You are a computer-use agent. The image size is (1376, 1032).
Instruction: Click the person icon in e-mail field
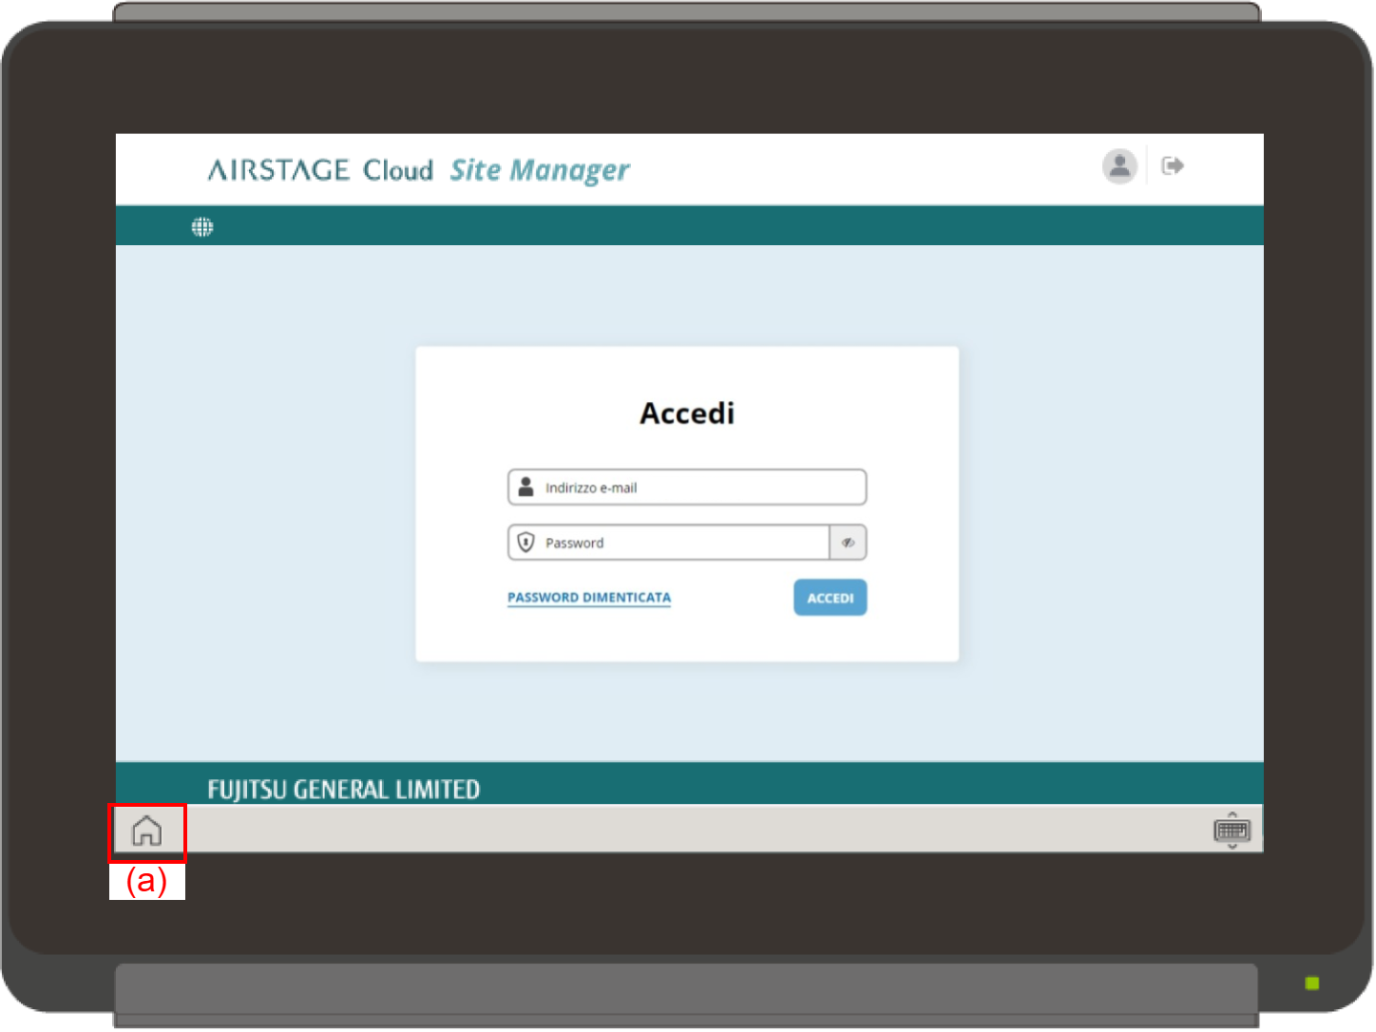click(526, 487)
